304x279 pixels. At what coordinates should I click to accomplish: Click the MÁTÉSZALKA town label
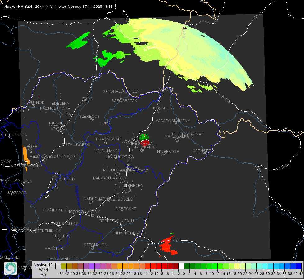pyautogui.click(x=177, y=136)
